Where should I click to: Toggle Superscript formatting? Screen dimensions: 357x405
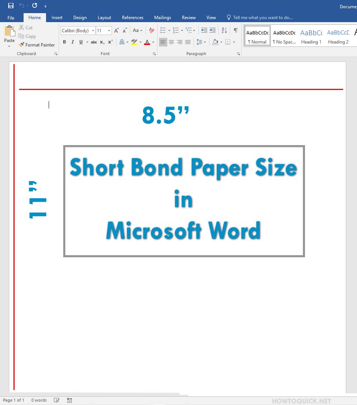pos(110,42)
